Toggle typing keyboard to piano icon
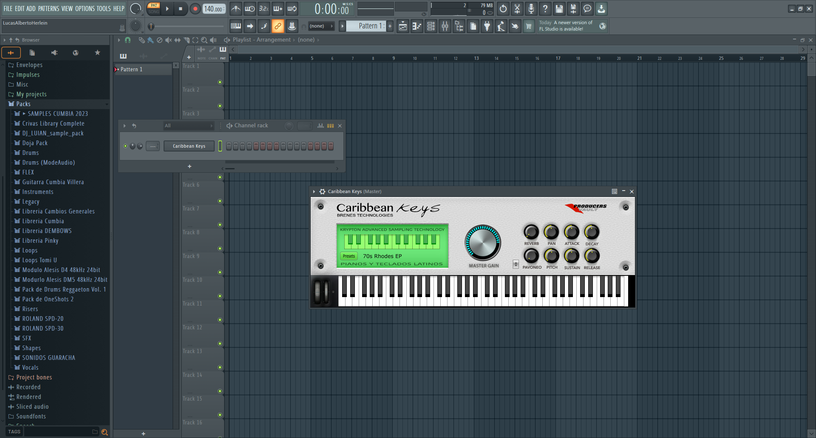 [236, 26]
